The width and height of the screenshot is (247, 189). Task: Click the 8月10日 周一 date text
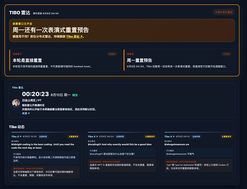point(61,95)
